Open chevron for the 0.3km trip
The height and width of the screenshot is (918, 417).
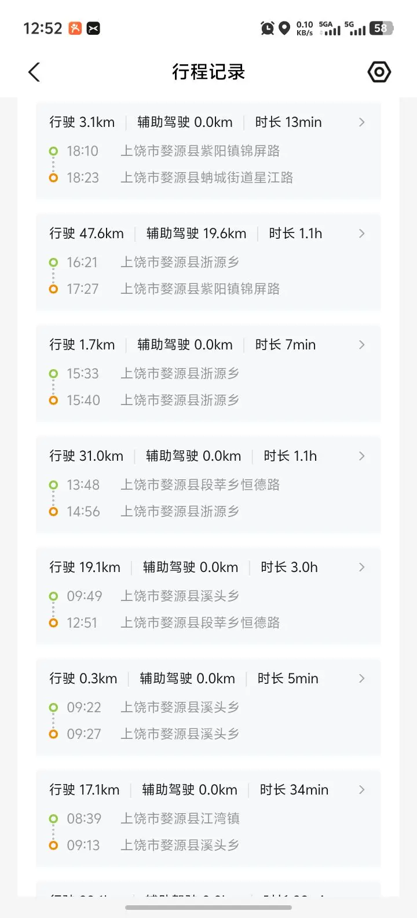tap(362, 679)
